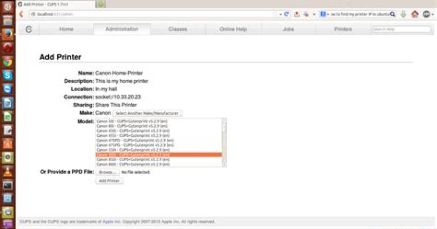Select the Add Printer - CUPS browser tab

56,4
